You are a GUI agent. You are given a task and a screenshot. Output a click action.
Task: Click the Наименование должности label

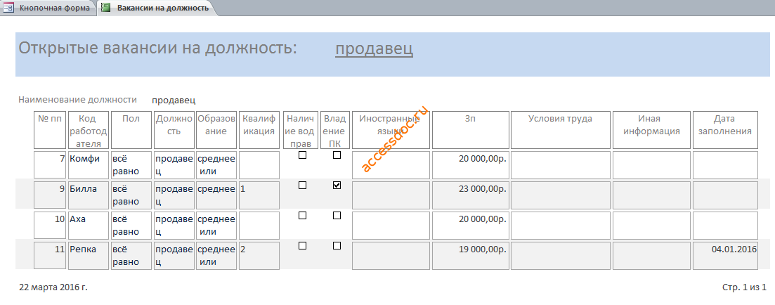[77, 99]
